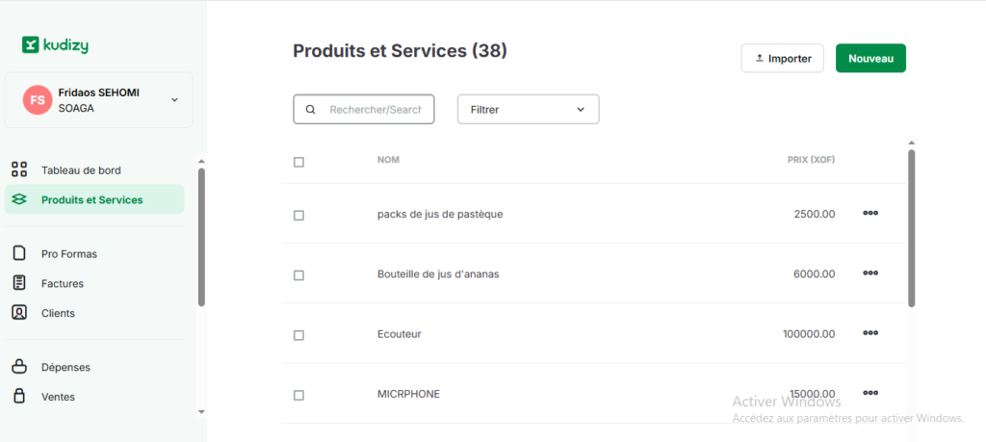The image size is (986, 442).
Task: Click the Kudizy logo icon
Action: coord(31,44)
